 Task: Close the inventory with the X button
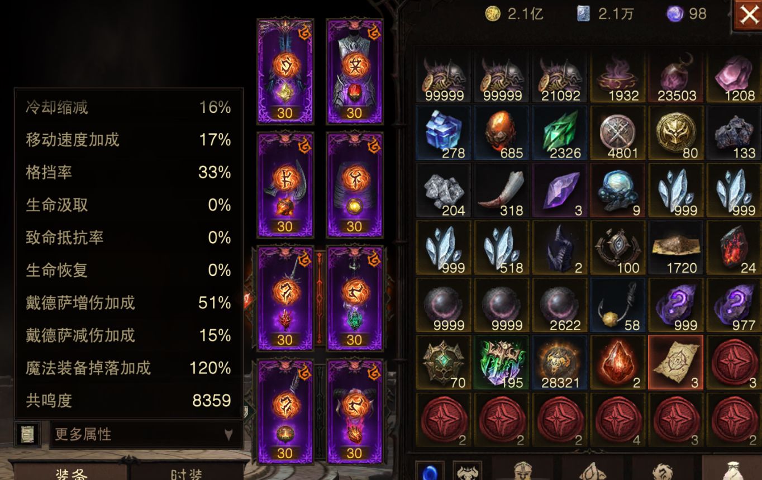pyautogui.click(x=747, y=15)
